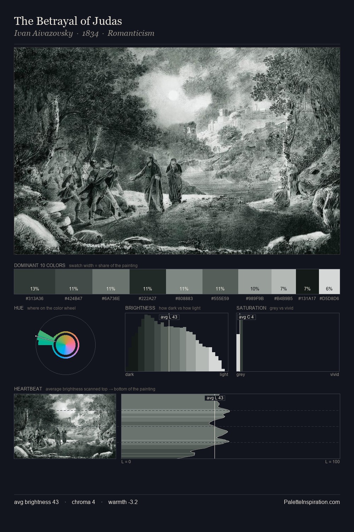The width and height of the screenshot is (354, 532).
Task: Click the main painting image
Action: click(177, 151)
